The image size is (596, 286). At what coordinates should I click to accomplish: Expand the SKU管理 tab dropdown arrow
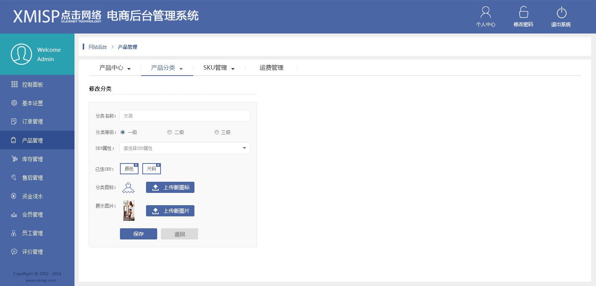(233, 69)
